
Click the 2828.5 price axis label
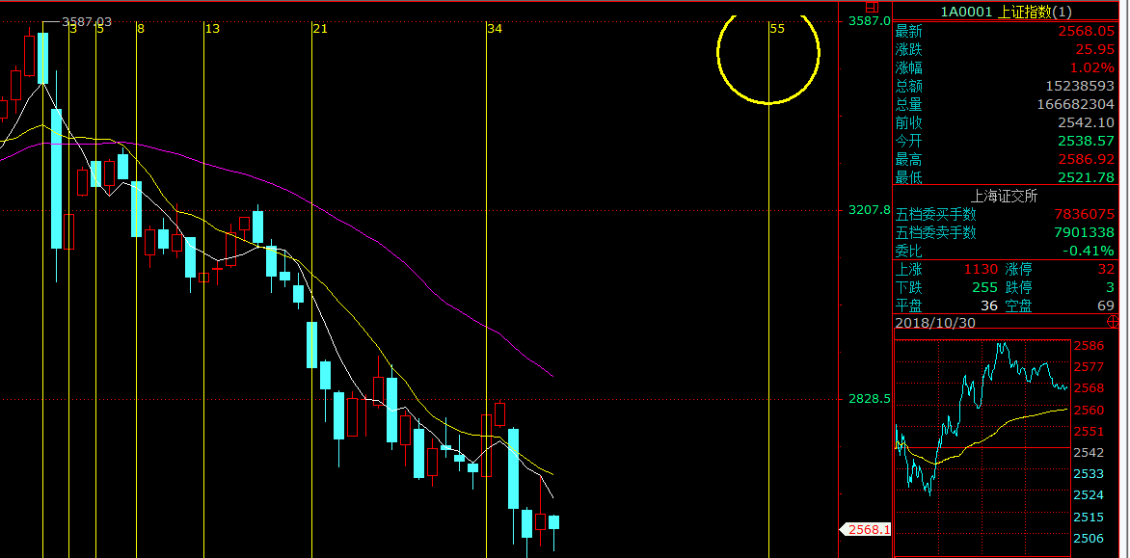coord(870,398)
